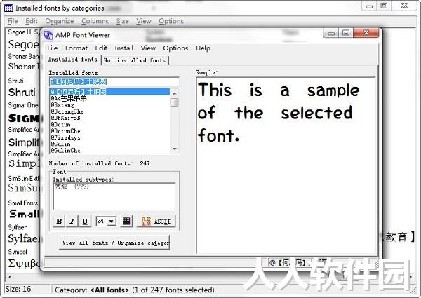421x298 pixels.
Task: Select Small Fonts entry in background list
Action: (x=23, y=203)
